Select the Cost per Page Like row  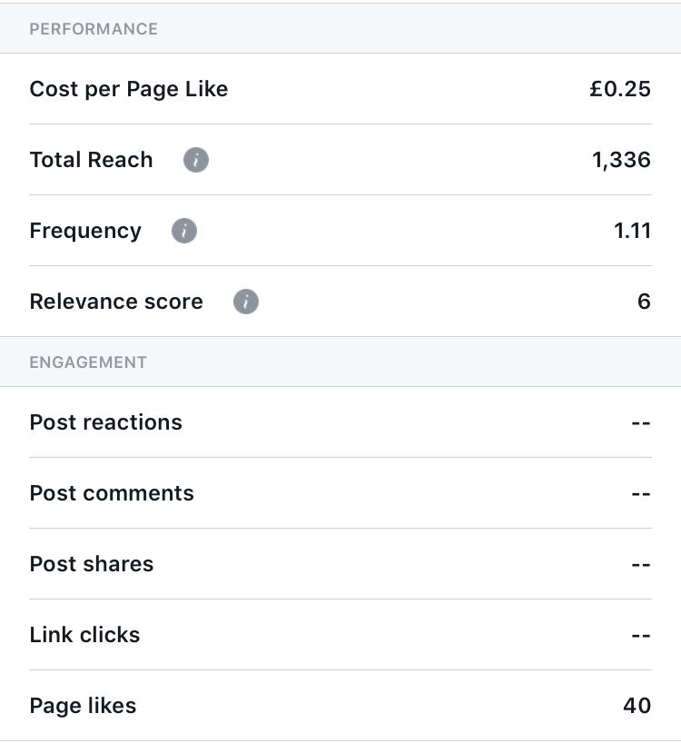[x=340, y=89]
